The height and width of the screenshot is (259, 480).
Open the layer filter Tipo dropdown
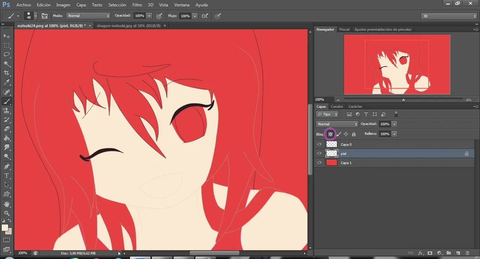[327, 114]
